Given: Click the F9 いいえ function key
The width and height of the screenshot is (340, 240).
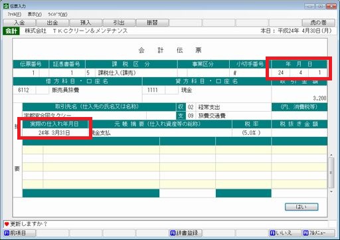Looking at the screenshot, I should coord(285,233).
